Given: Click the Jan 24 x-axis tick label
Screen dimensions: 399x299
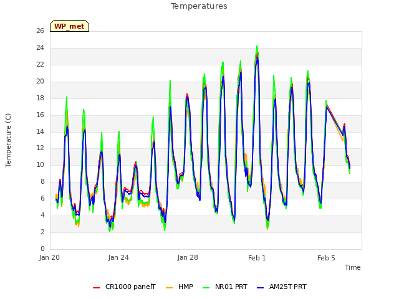Looking at the screenshot, I should coord(118,257).
